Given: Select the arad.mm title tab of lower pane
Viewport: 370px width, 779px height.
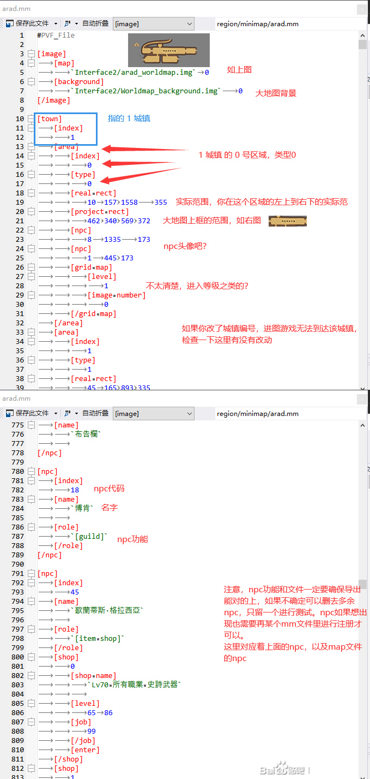Looking at the screenshot, I should 16,399.
